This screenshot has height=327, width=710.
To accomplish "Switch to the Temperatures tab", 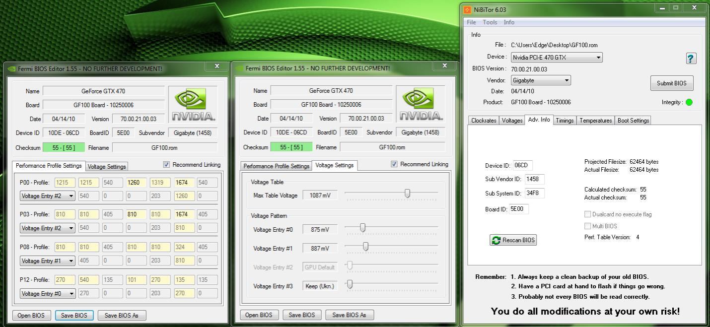I will 595,121.
